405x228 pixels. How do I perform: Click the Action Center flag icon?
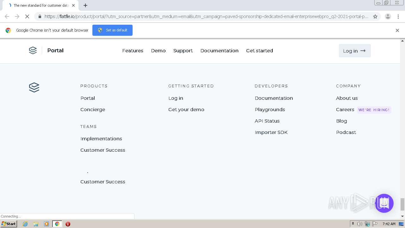[375, 224]
